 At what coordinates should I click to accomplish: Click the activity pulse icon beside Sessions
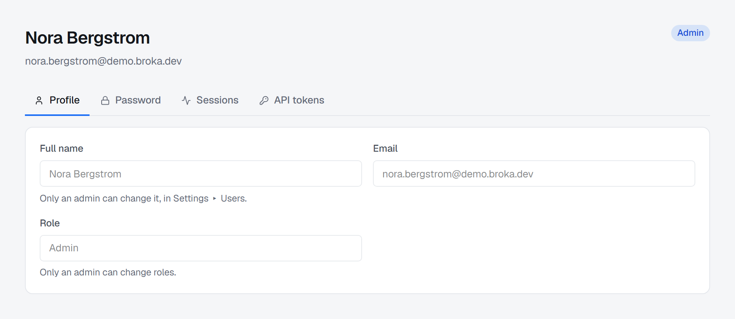186,100
